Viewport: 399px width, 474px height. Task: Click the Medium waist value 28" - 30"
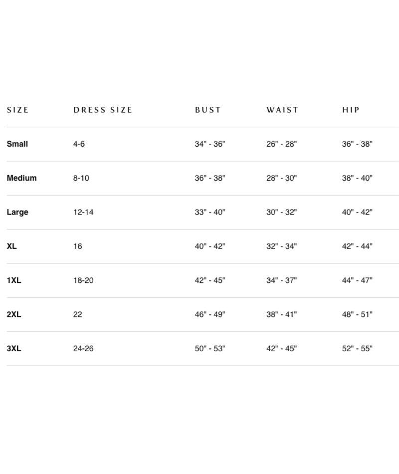click(281, 178)
